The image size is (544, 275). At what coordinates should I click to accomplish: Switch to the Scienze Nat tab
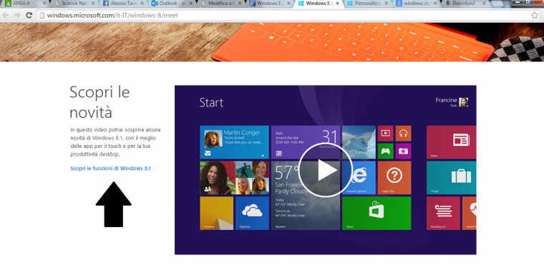[74, 4]
